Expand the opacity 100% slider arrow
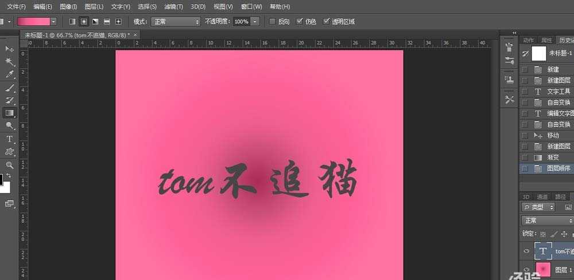The image size is (574, 280). (255, 22)
